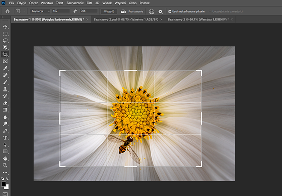Select the Rectangle shape tool
The height and width of the screenshot is (196, 282).
[x=5, y=151]
